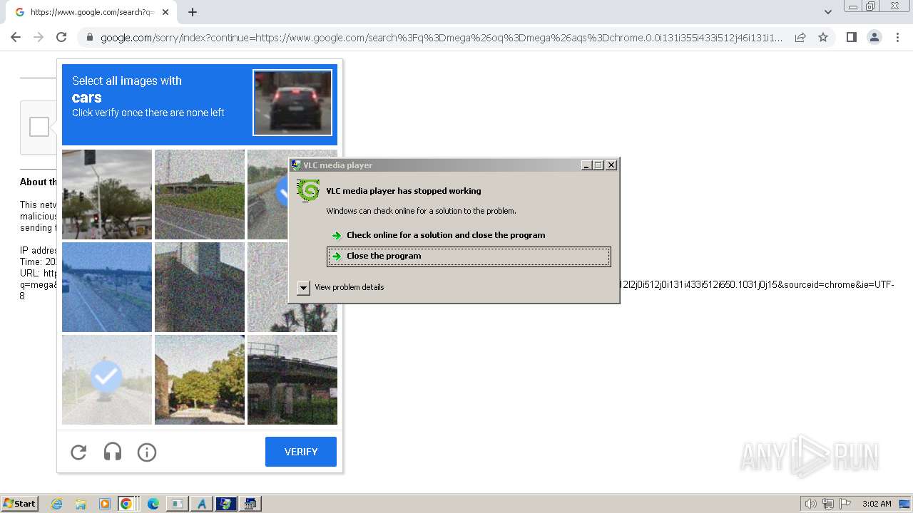913x513 pixels.
Task: Click the sample car image in captcha header
Action: tap(292, 103)
